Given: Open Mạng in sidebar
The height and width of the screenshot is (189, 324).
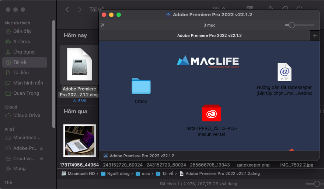Looking at the screenshot, I should click(20, 169).
